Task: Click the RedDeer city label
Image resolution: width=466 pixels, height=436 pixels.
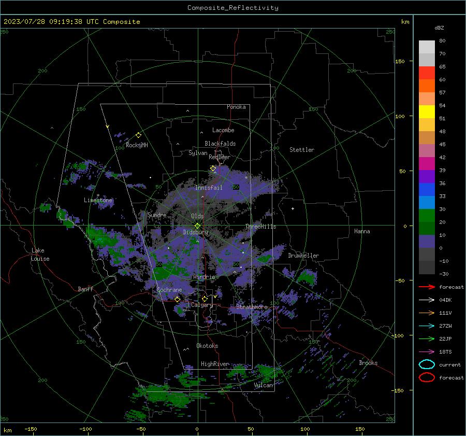Action: pos(220,157)
